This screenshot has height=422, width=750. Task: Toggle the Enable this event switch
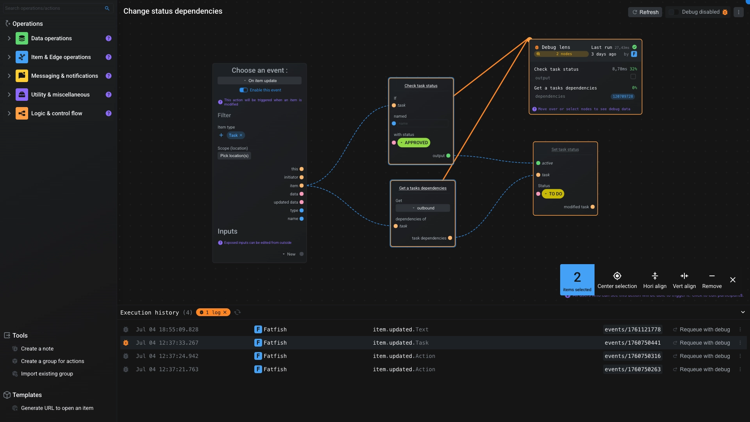pyautogui.click(x=244, y=90)
